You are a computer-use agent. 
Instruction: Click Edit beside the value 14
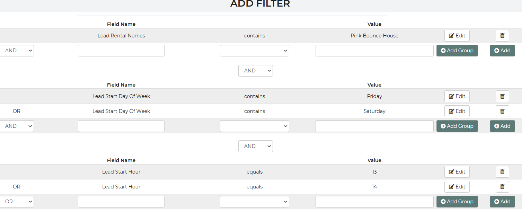(457, 187)
